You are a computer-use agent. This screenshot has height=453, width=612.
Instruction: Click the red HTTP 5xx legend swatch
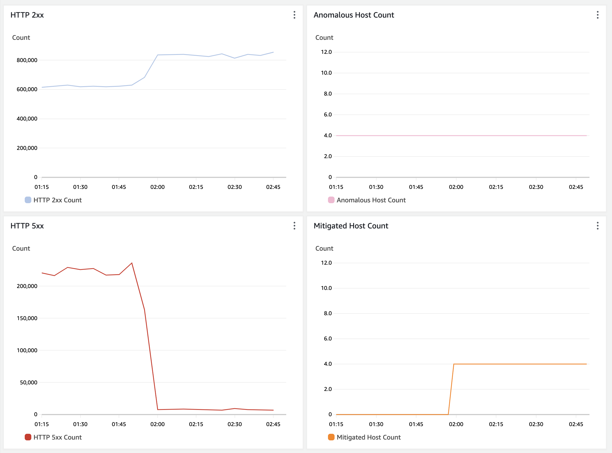pos(28,437)
